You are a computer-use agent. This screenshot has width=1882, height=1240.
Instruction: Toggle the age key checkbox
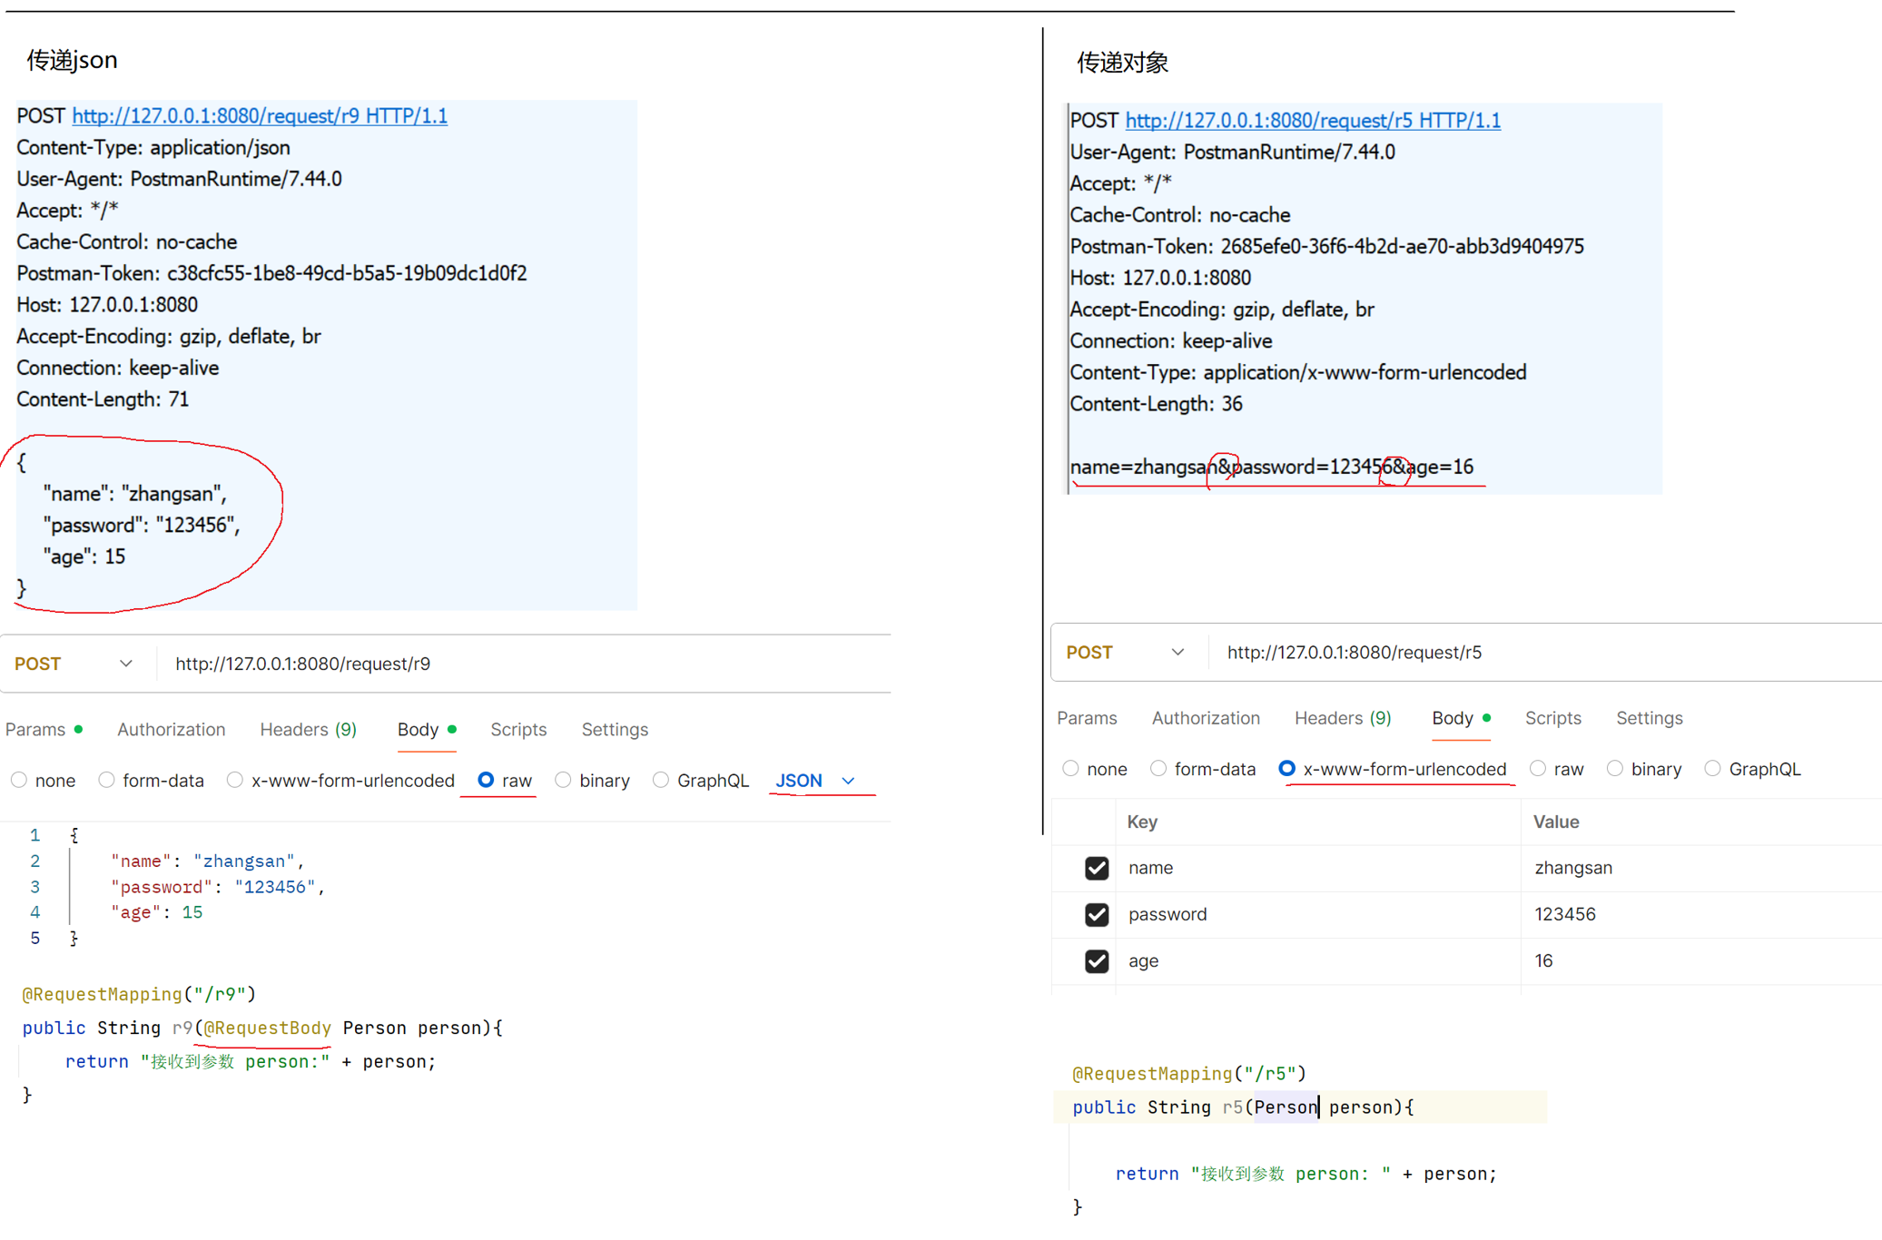(x=1096, y=960)
